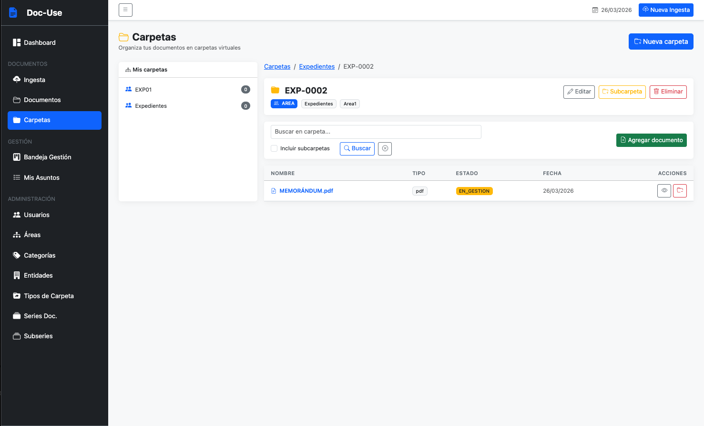Preview MEMORÁNDUM.pdf using the eye icon
704x426 pixels.
(664, 190)
